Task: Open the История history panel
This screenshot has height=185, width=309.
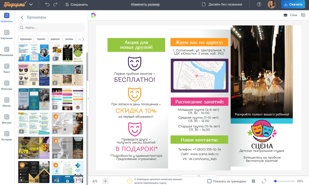Action: [x=7, y=136]
